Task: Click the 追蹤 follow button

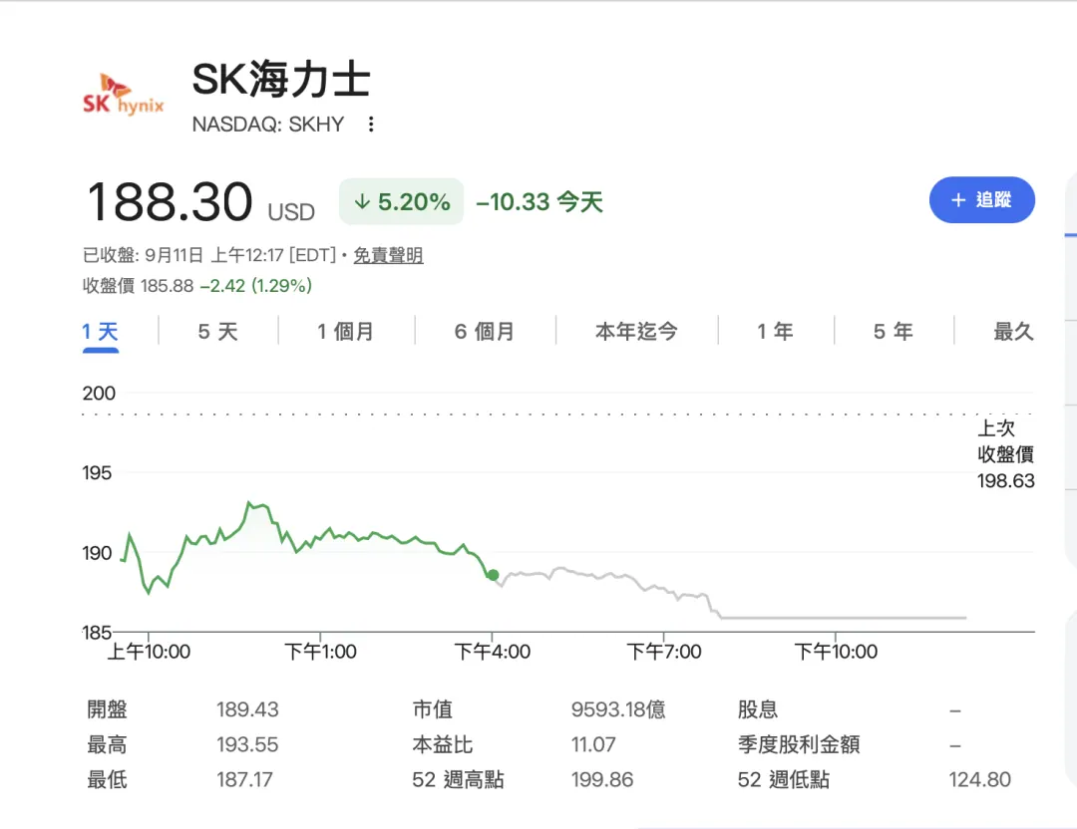Action: (x=981, y=199)
